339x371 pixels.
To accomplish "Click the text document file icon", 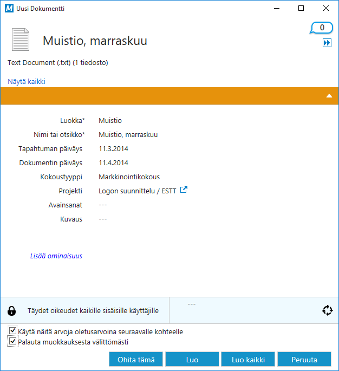I will pyautogui.click(x=21, y=41).
